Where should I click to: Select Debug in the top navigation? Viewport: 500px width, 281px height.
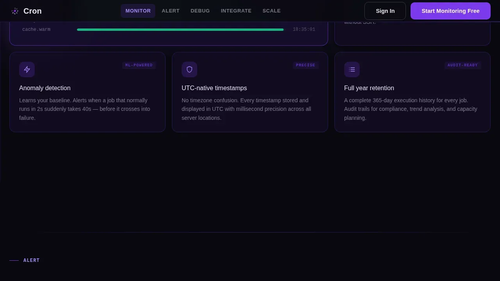[200, 11]
